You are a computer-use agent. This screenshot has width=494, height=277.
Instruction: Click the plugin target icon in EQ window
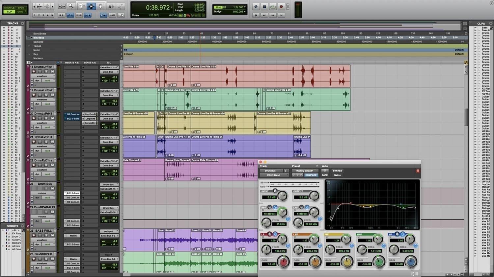coord(418,171)
